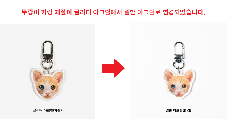
Task: Click the red arrow between keyrings
Action: click(113, 68)
